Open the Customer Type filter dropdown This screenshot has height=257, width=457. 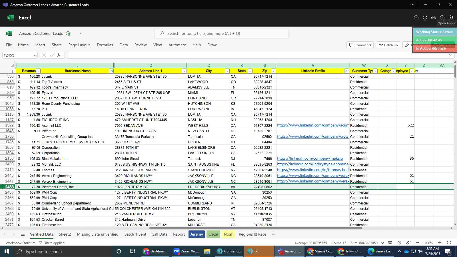coord(375,71)
